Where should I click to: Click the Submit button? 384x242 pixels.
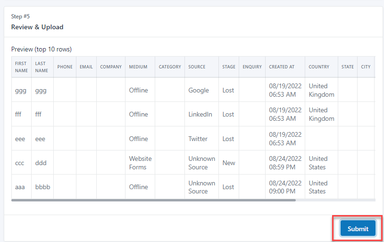[x=358, y=229]
